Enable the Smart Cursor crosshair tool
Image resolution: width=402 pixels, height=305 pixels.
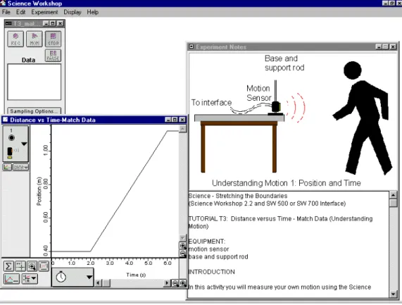tap(20, 266)
